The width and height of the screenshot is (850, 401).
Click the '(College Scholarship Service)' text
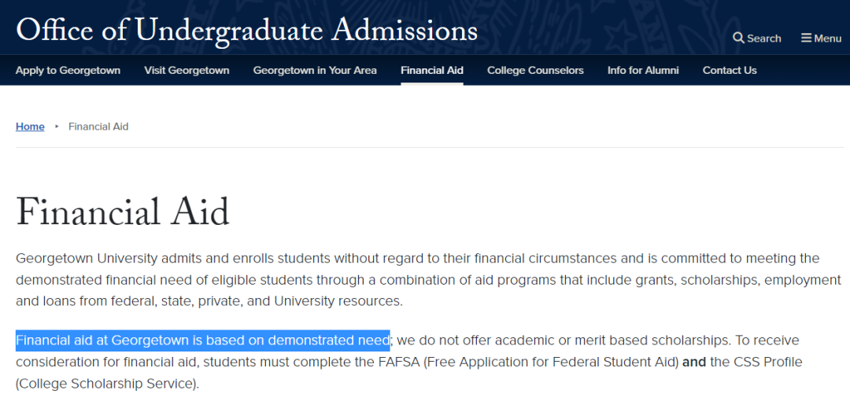pos(107,384)
